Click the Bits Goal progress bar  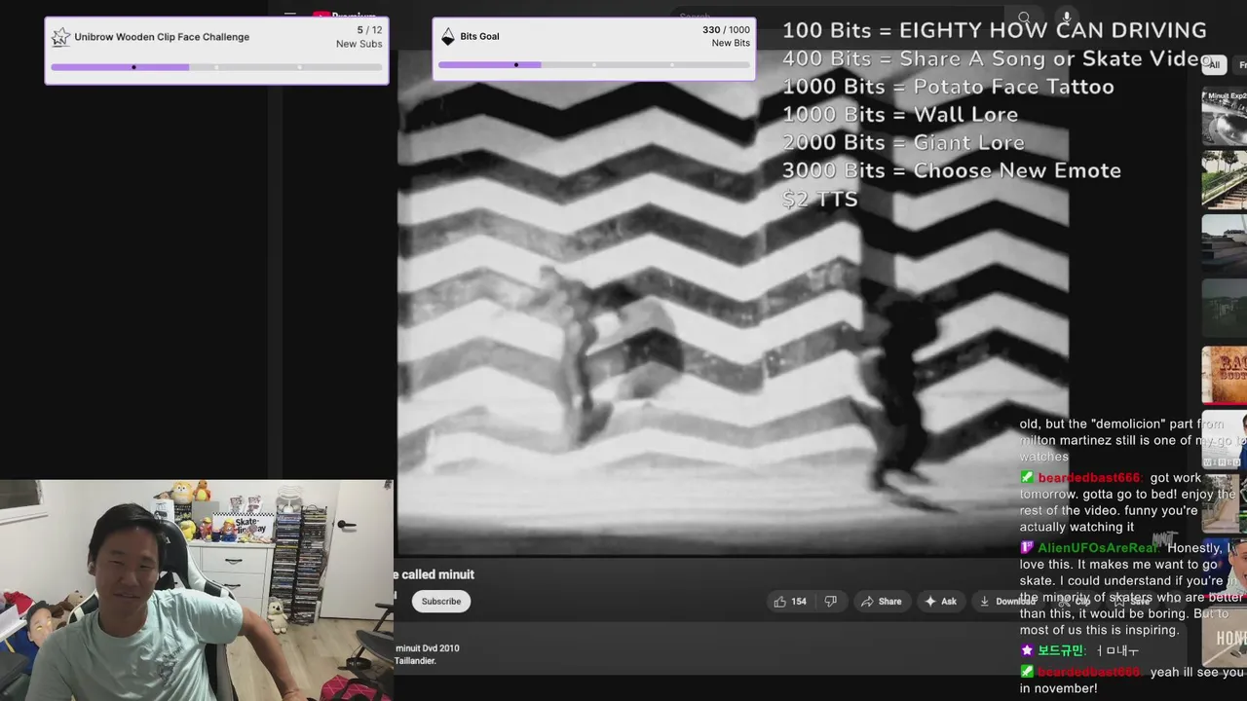(594, 65)
